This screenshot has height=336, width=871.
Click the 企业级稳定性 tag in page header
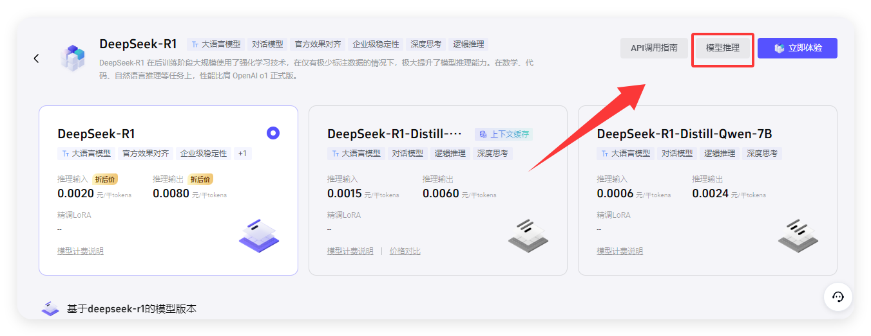[376, 44]
